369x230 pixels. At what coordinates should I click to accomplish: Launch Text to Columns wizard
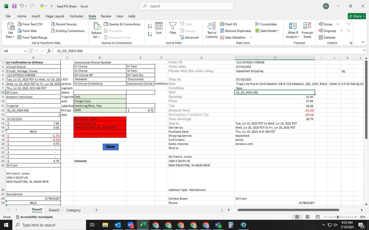tap(212, 30)
